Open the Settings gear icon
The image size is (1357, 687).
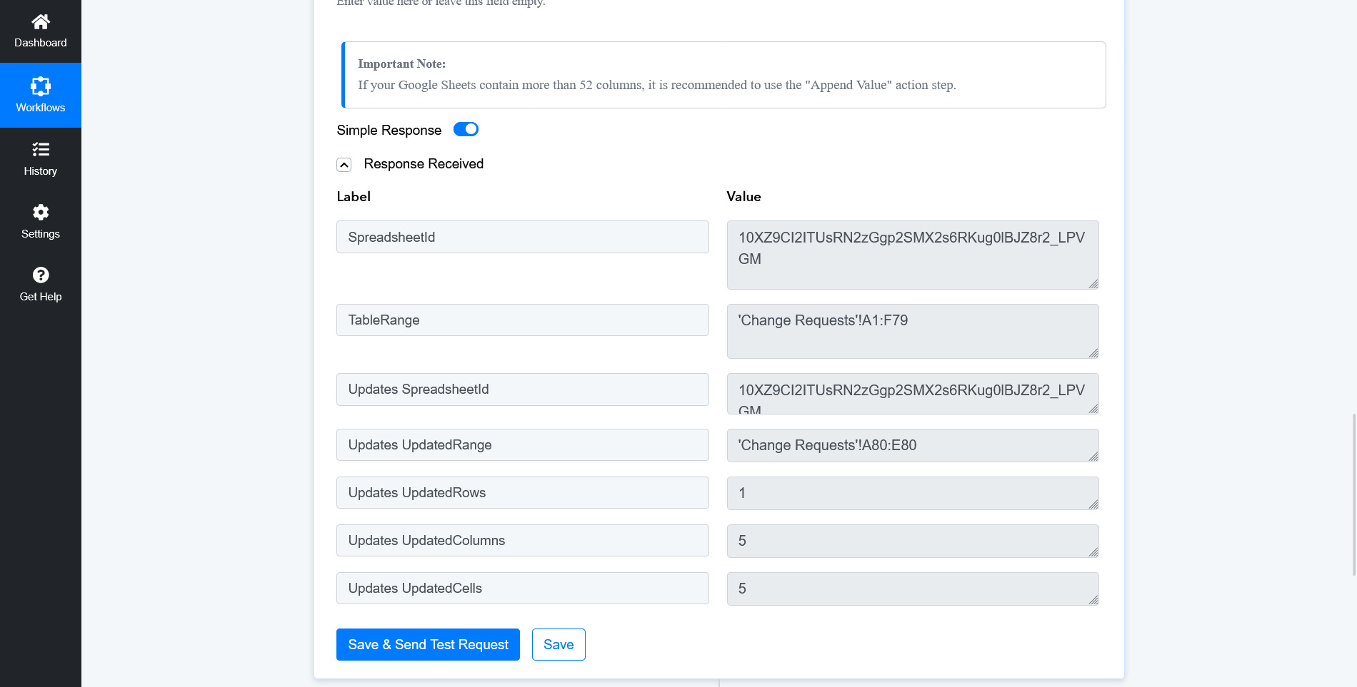41,212
